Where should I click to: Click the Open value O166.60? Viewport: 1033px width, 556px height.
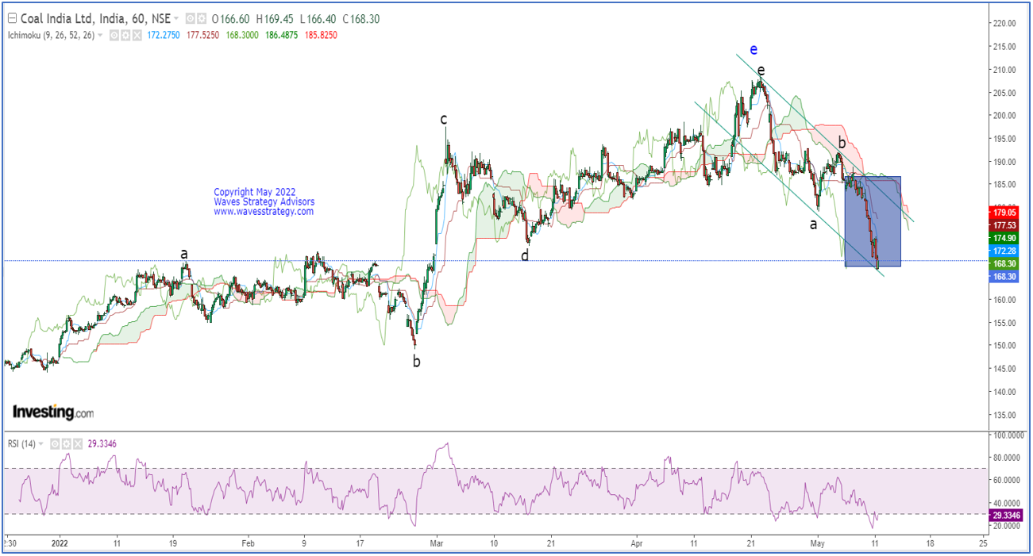tap(230, 19)
